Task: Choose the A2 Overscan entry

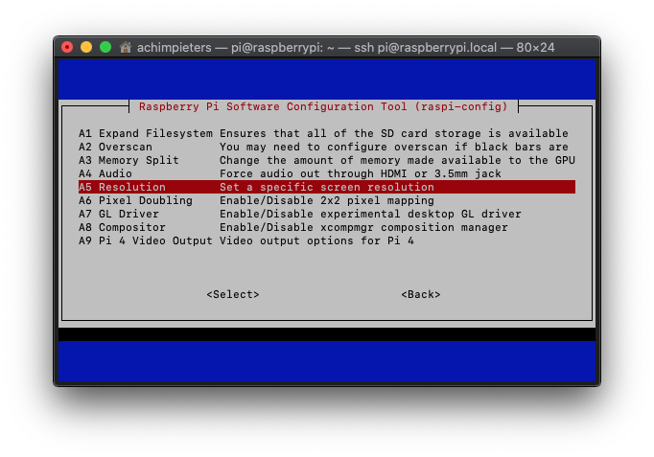Action: point(327,147)
